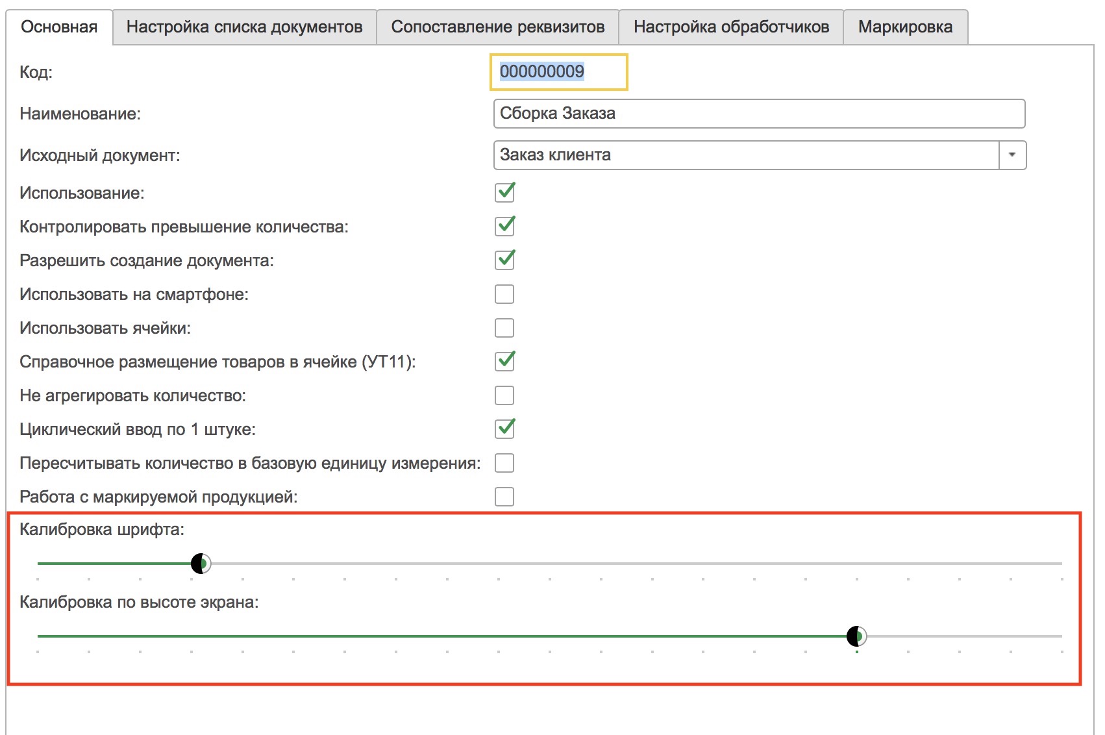This screenshot has height=735, width=1105.
Task: Click the Наименование label text
Action: coord(80,114)
